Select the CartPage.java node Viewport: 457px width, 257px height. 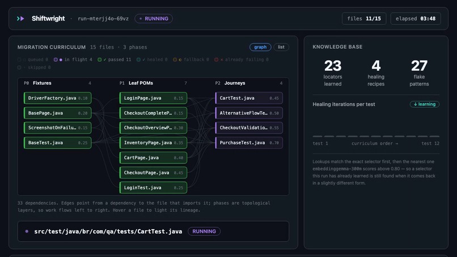tap(153, 158)
